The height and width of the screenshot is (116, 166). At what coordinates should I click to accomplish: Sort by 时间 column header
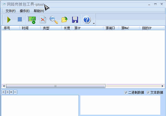pyautogui.click(x=30, y=28)
